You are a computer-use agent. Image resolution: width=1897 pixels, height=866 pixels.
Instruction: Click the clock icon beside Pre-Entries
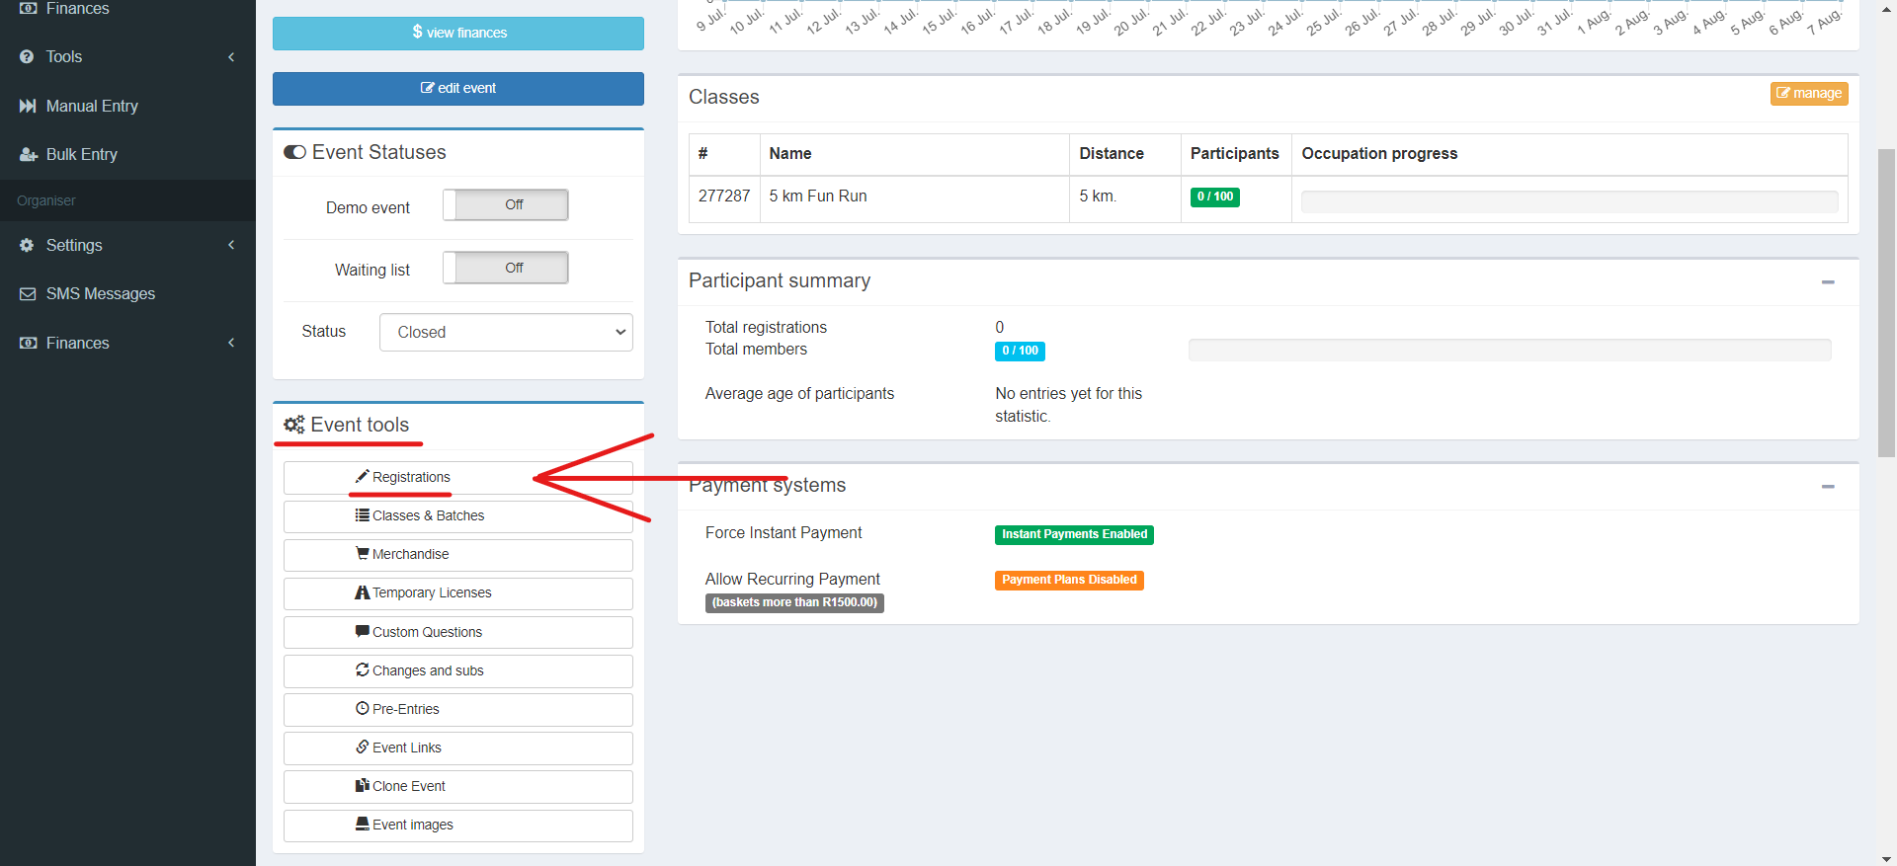pos(363,709)
